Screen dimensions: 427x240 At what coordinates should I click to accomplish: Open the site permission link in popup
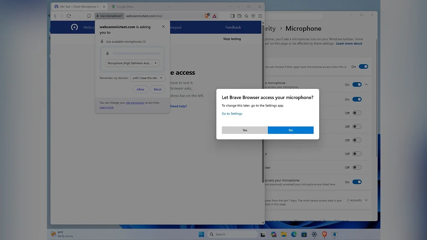[x=135, y=103]
